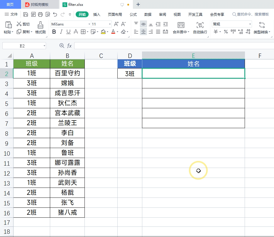Select cell D2 containing 3班
Image resolution: width=274 pixels, height=237 pixels.
[x=130, y=73]
